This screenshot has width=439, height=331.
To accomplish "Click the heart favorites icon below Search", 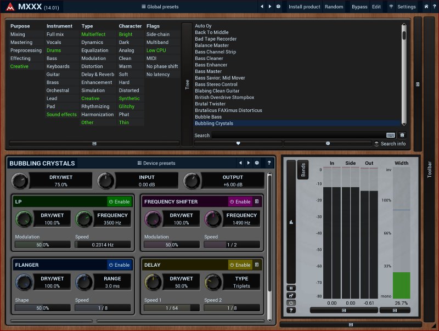I will (x=238, y=143).
